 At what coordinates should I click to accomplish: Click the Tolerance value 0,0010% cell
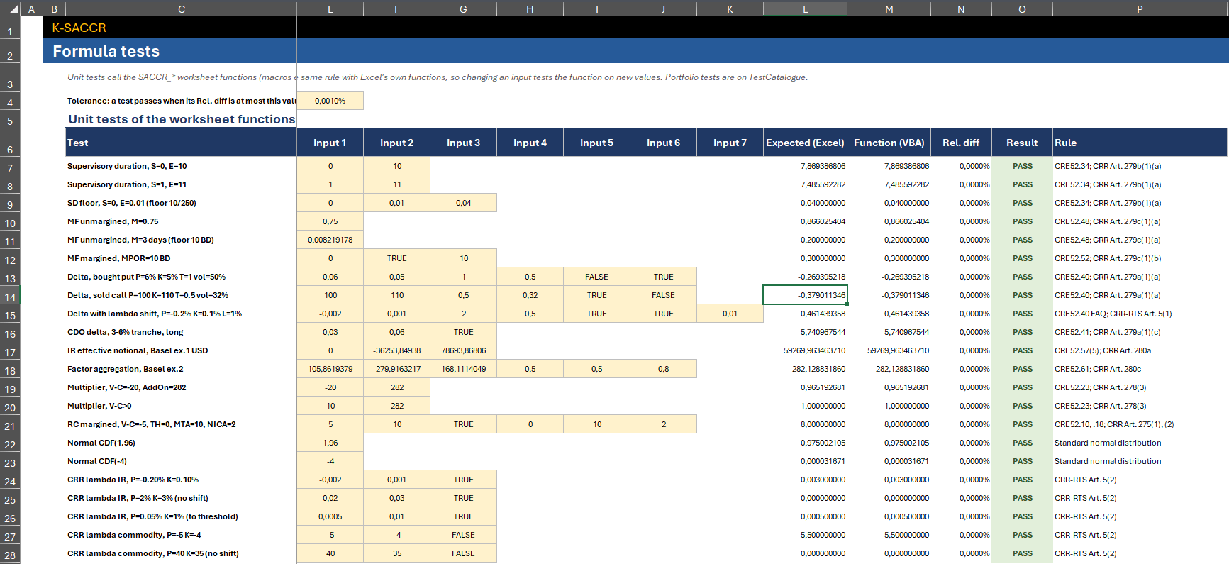click(x=330, y=101)
